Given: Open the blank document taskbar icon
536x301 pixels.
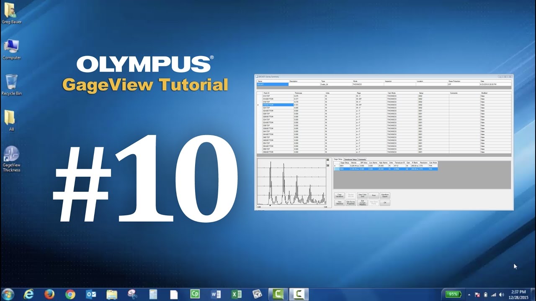Looking at the screenshot, I should (174, 294).
